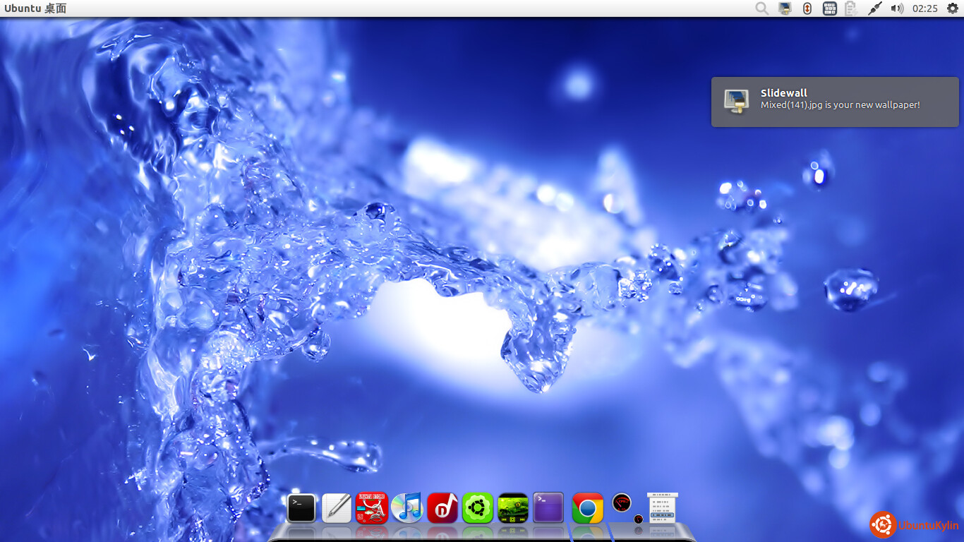
Task: Open the keyboard input method menu
Action: pyautogui.click(x=830, y=8)
